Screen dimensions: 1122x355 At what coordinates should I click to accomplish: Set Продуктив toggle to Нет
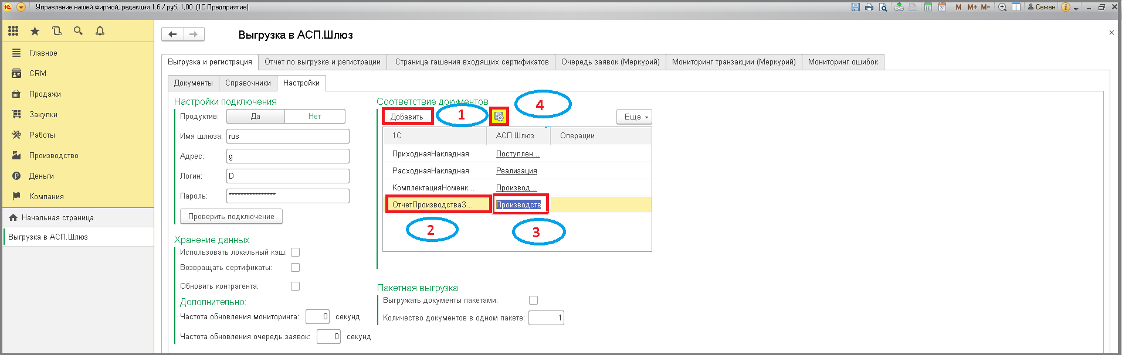coord(315,116)
